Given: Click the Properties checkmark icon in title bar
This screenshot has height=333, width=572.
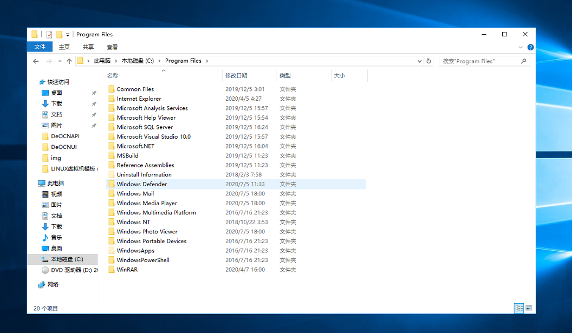Looking at the screenshot, I should pyautogui.click(x=49, y=35).
